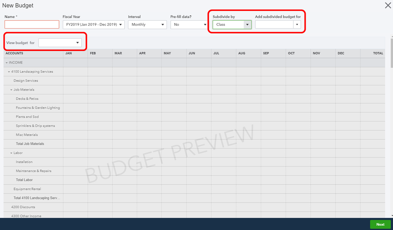The image size is (393, 230).
Task: Click the ACCOUNTS column header
Action: point(33,53)
